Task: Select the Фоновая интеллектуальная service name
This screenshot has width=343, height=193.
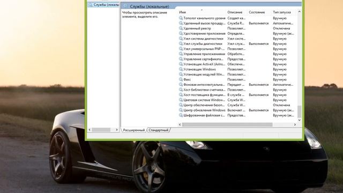Action: [204, 85]
